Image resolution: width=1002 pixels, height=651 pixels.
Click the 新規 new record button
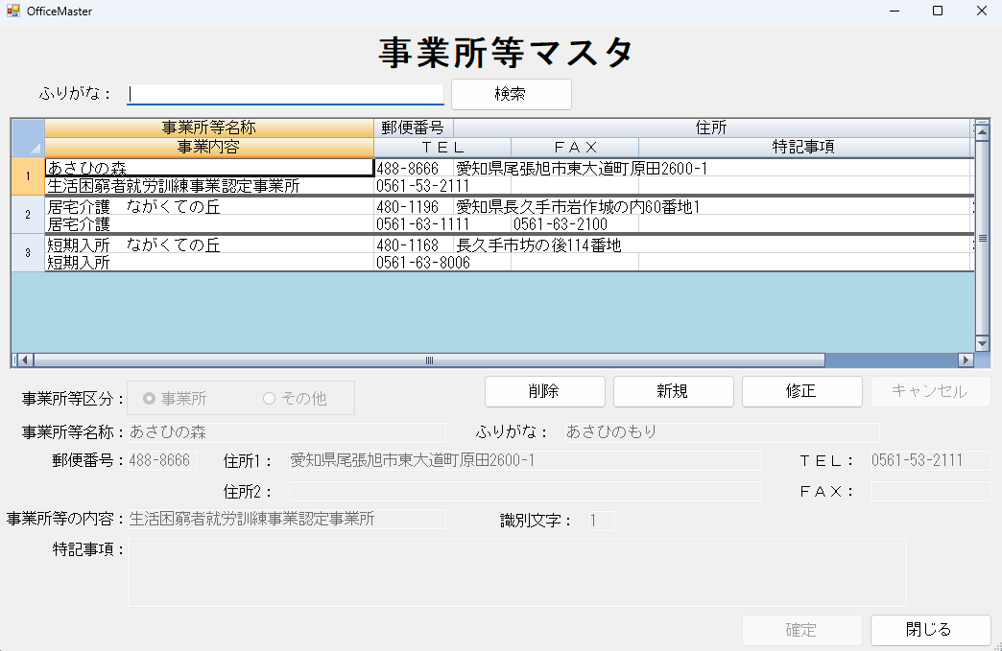pyautogui.click(x=673, y=391)
